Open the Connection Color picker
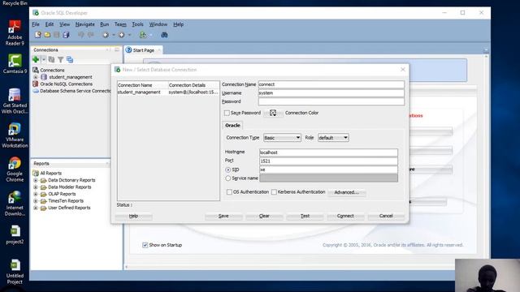 273,113
